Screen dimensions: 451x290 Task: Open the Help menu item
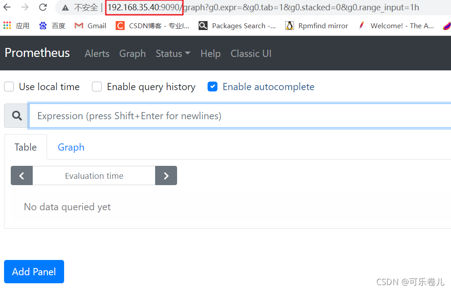pos(211,53)
